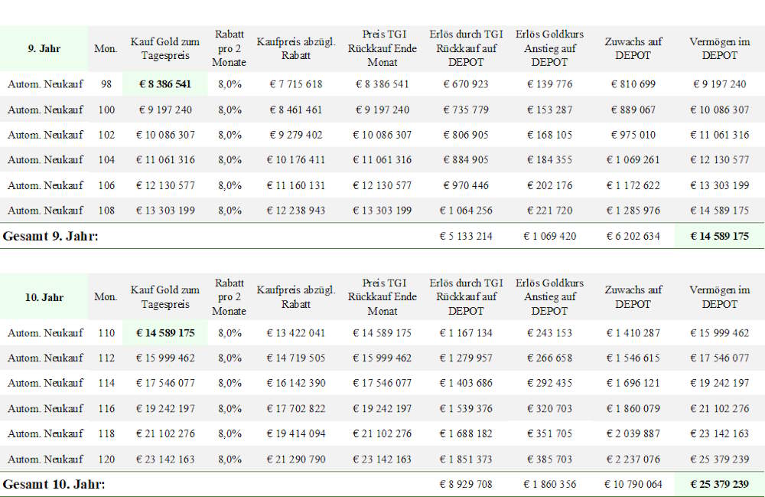The width and height of the screenshot is (765, 497).
Task: Select the € 10 790 064 Zuwachs total
Action: click(633, 484)
